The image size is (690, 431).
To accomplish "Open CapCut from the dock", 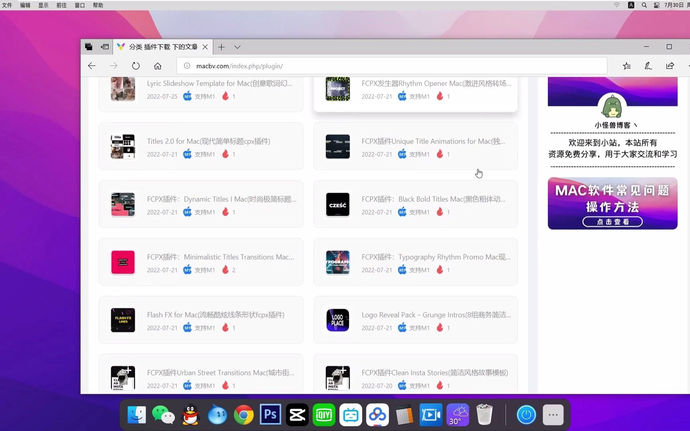I will (x=297, y=415).
